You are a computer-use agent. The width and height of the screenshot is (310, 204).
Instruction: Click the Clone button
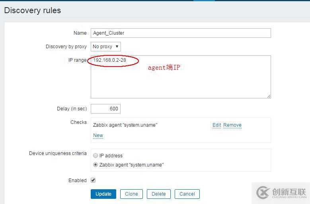[x=131, y=194]
